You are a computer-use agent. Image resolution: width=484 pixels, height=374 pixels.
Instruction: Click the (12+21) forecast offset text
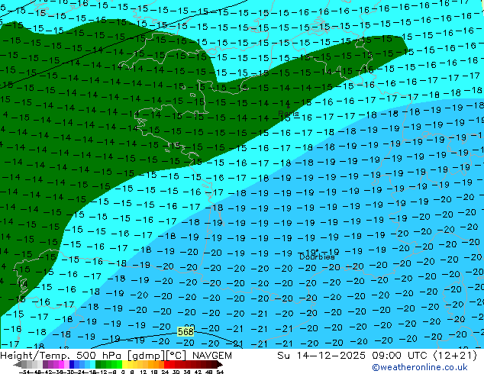pos(455,356)
